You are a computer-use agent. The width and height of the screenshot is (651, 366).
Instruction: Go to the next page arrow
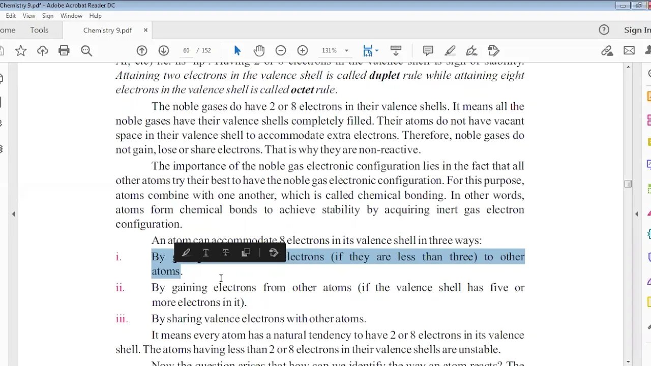tap(164, 50)
